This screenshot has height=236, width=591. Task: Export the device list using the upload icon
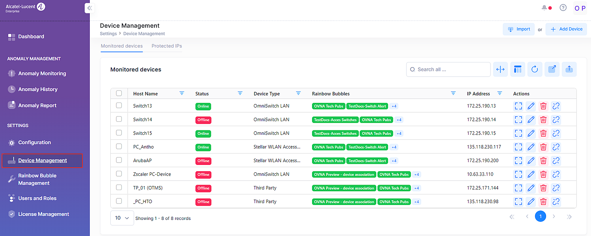click(569, 69)
